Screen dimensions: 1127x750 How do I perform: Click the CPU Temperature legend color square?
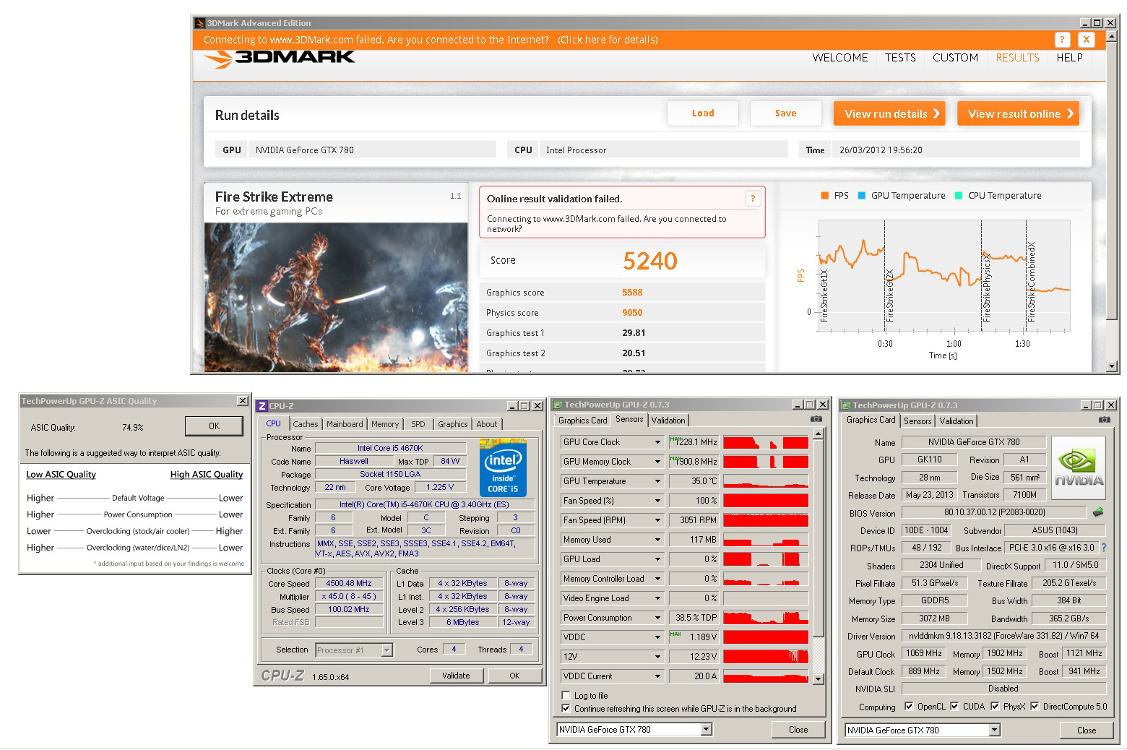[x=958, y=196]
